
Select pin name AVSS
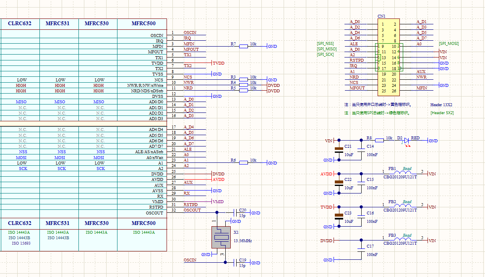click(157, 191)
